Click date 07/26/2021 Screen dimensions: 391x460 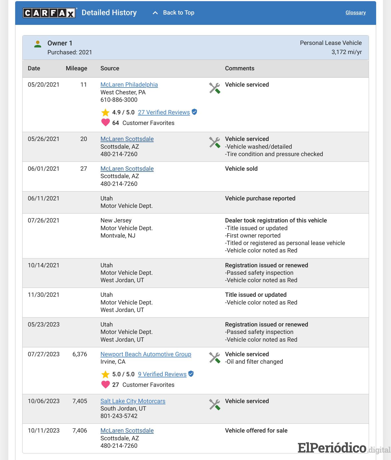43,220
